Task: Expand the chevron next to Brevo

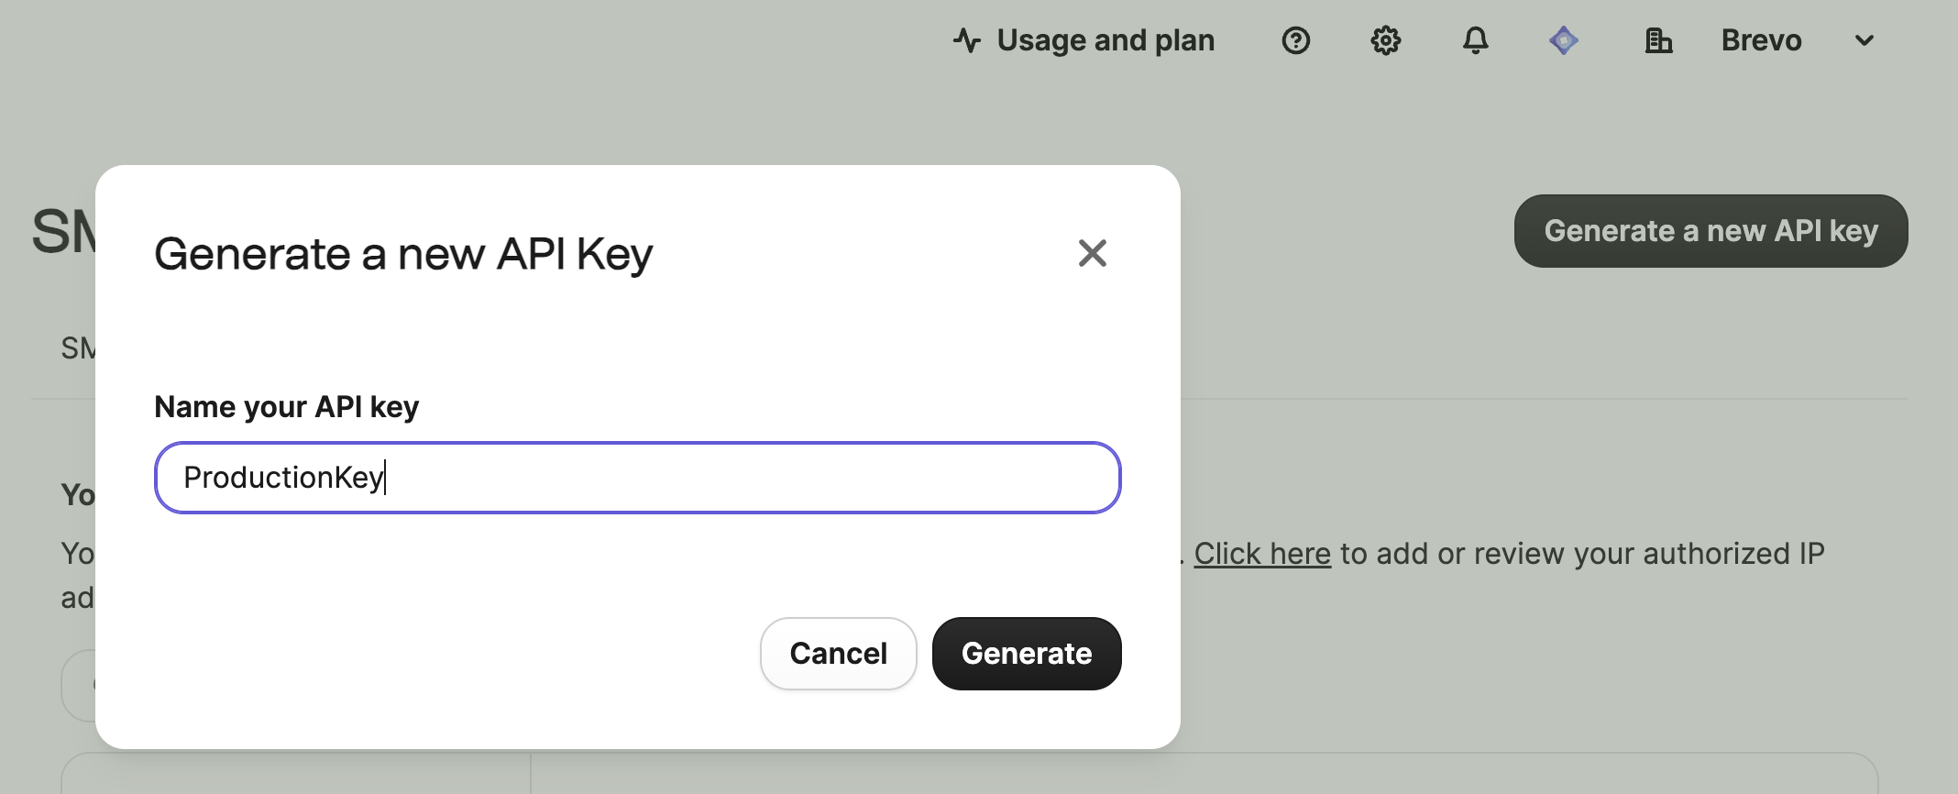Action: click(x=1863, y=40)
